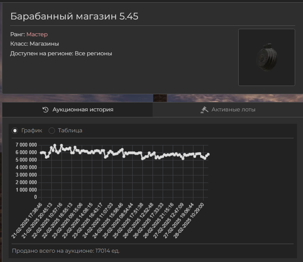Image resolution: width=303 pixels, height=262 pixels.
Task: Click Продано всего на аукционе: 17014 ед.
Action: point(66,251)
